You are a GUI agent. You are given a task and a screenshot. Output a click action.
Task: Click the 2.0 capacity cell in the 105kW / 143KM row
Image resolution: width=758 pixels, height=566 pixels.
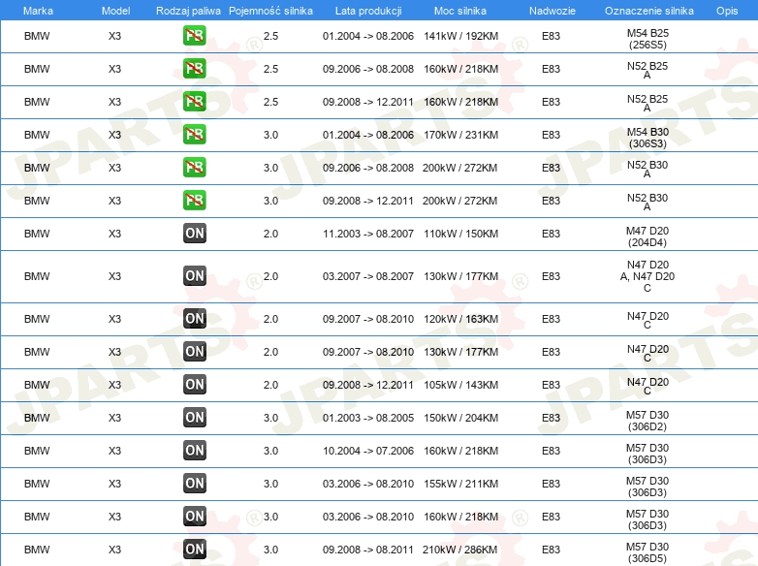pos(270,385)
